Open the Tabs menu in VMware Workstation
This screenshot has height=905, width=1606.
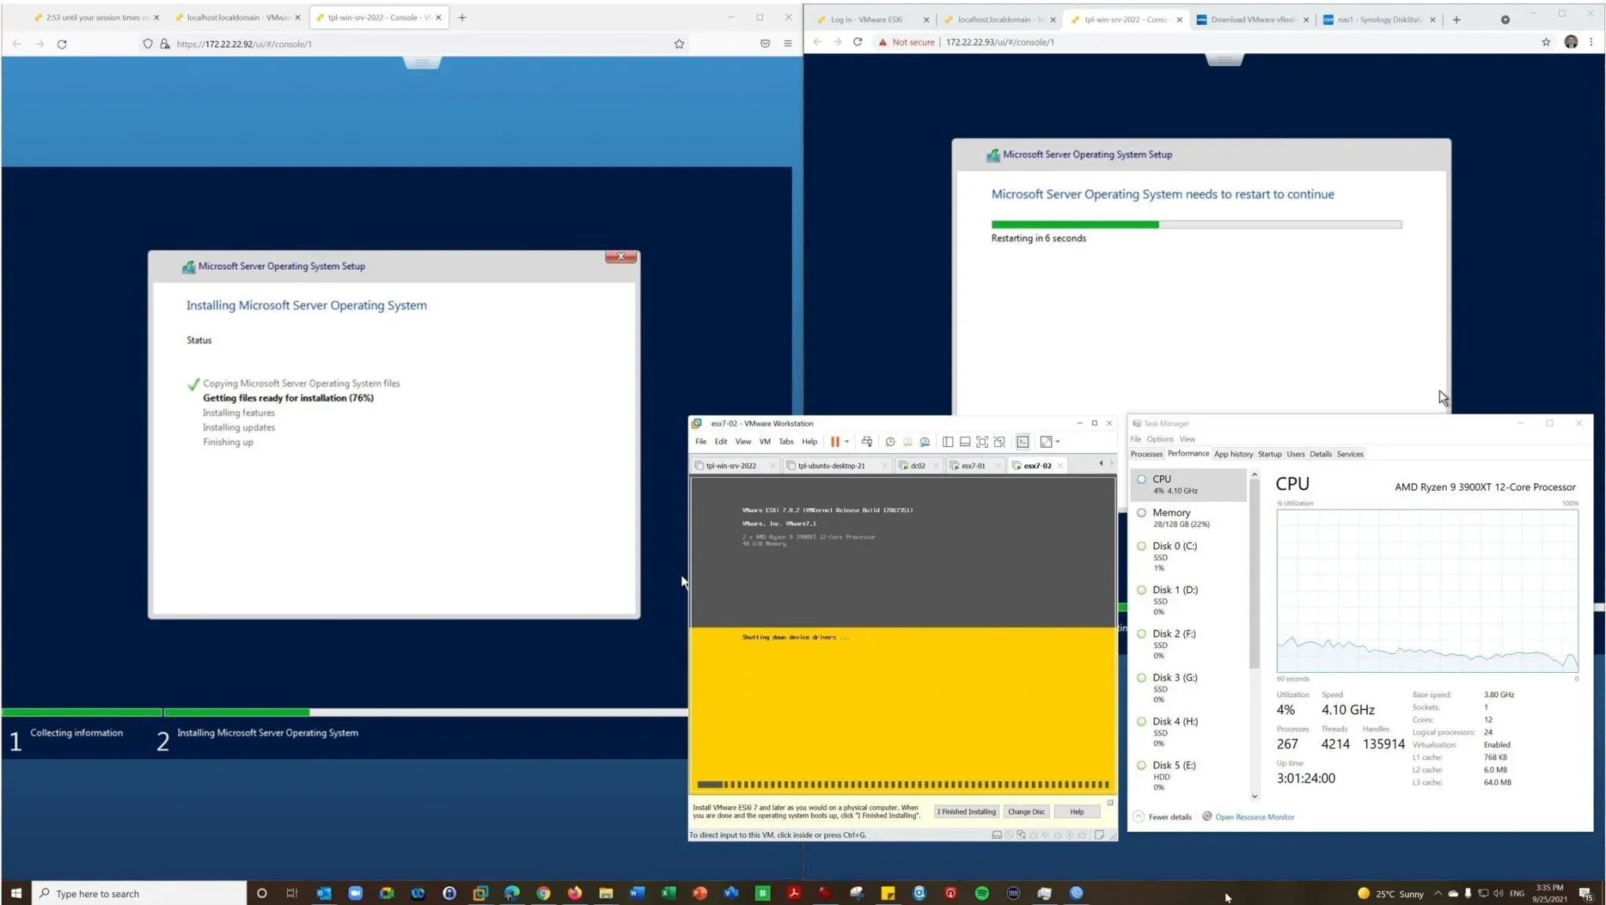[x=786, y=442]
